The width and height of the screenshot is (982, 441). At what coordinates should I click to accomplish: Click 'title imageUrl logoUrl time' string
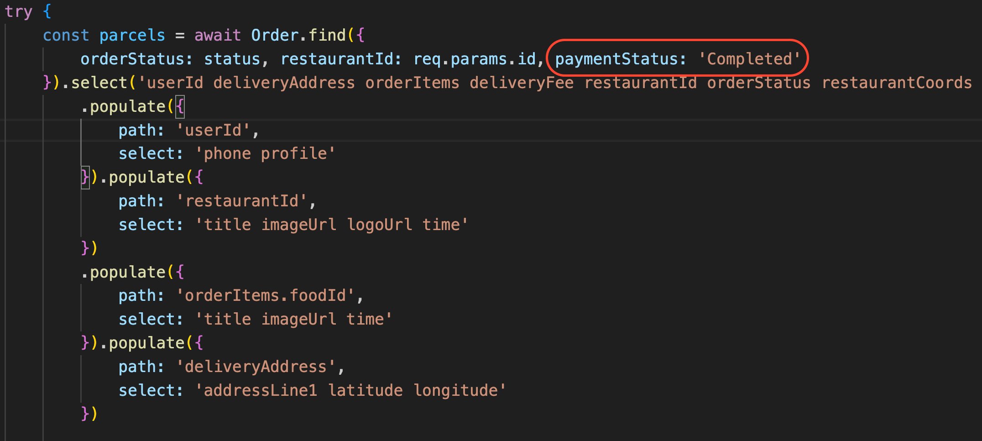331,225
